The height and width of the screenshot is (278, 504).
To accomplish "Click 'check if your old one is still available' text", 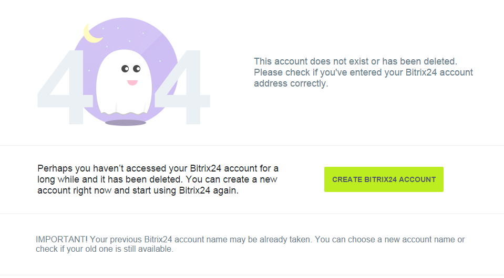I will [x=105, y=249].
